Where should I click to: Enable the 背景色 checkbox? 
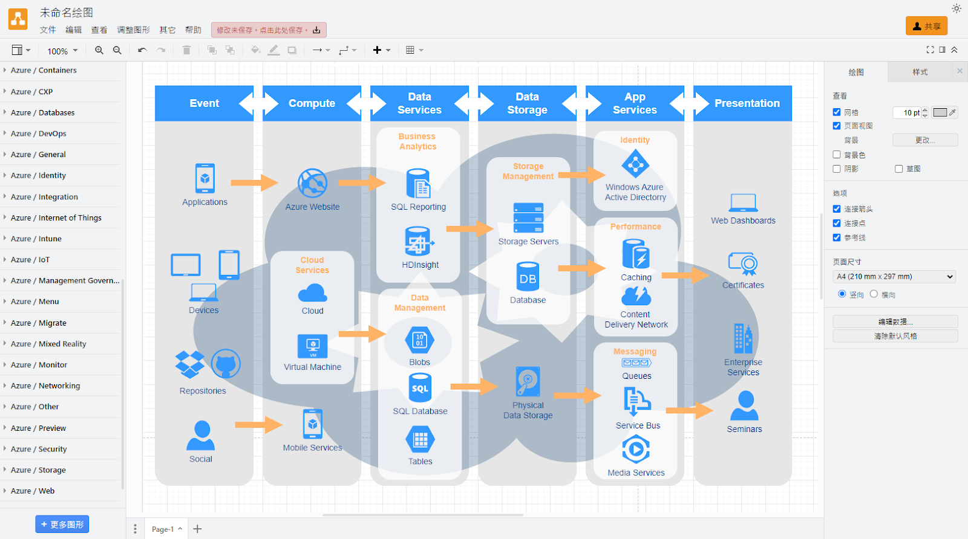click(837, 155)
